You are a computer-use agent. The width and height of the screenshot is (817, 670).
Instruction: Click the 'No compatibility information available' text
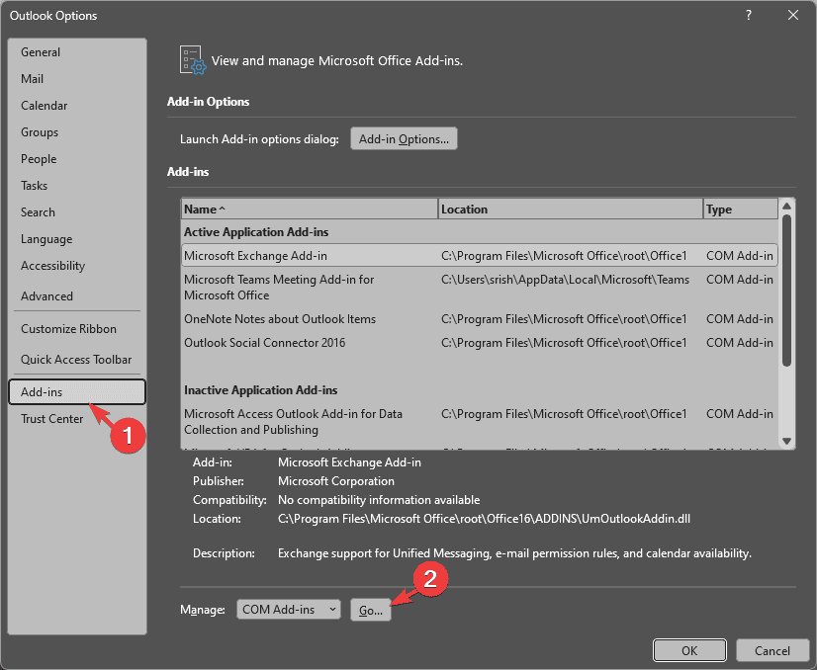point(379,500)
